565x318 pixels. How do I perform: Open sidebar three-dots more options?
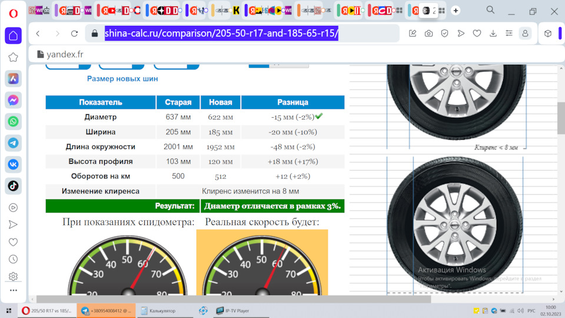(x=14, y=290)
